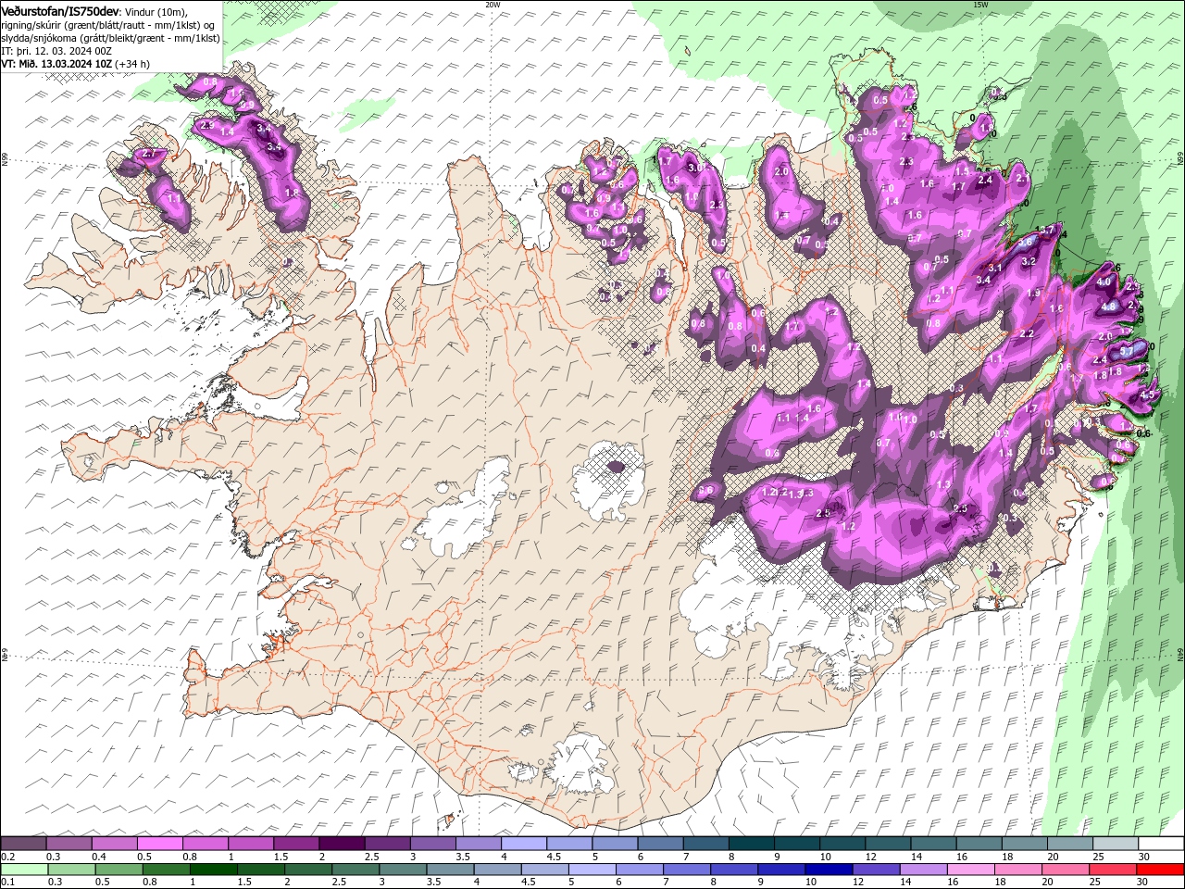Pick the dark green rain swatch between 1 and 1.5
The height and width of the screenshot is (889, 1185).
pos(213,870)
